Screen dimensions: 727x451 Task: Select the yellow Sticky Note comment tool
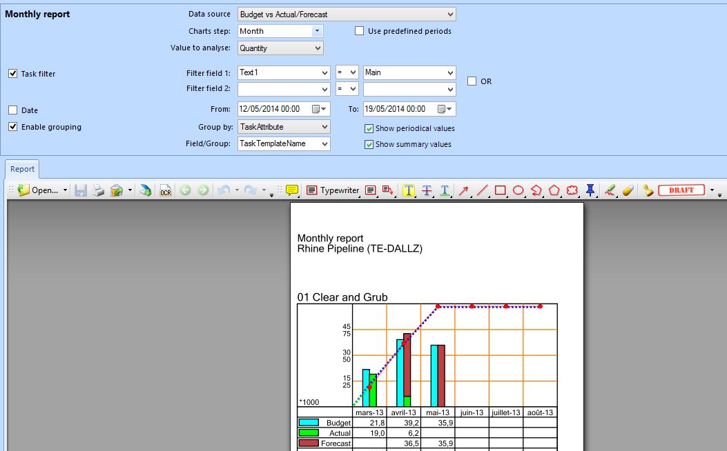(292, 190)
